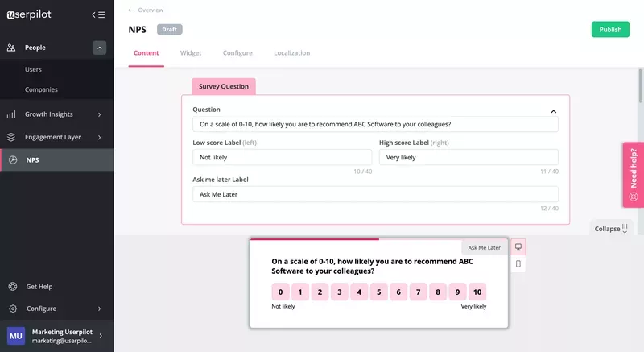Open the Need help? side widget

(x=633, y=175)
